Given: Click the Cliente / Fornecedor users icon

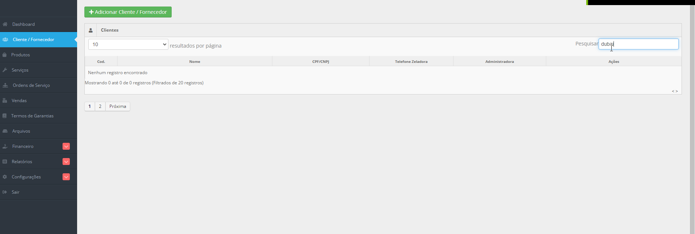Looking at the screenshot, I should pyautogui.click(x=5, y=40).
